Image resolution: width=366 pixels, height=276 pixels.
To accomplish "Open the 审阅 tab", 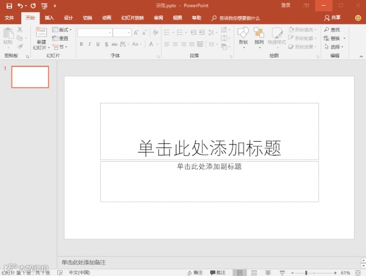I will (x=159, y=18).
